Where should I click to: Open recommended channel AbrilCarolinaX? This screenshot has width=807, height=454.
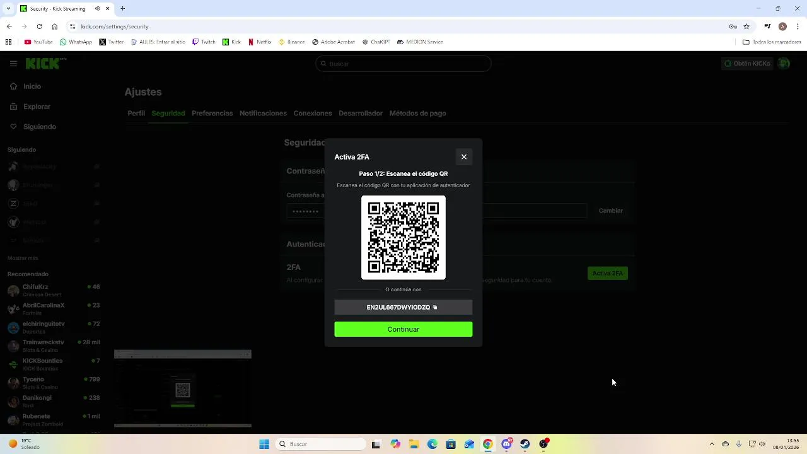click(54, 309)
